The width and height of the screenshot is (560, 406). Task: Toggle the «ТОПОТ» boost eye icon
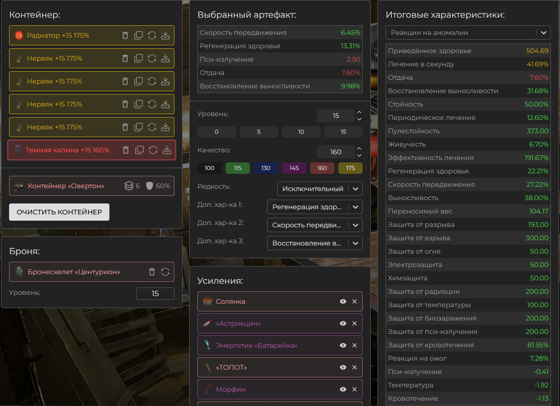point(343,367)
